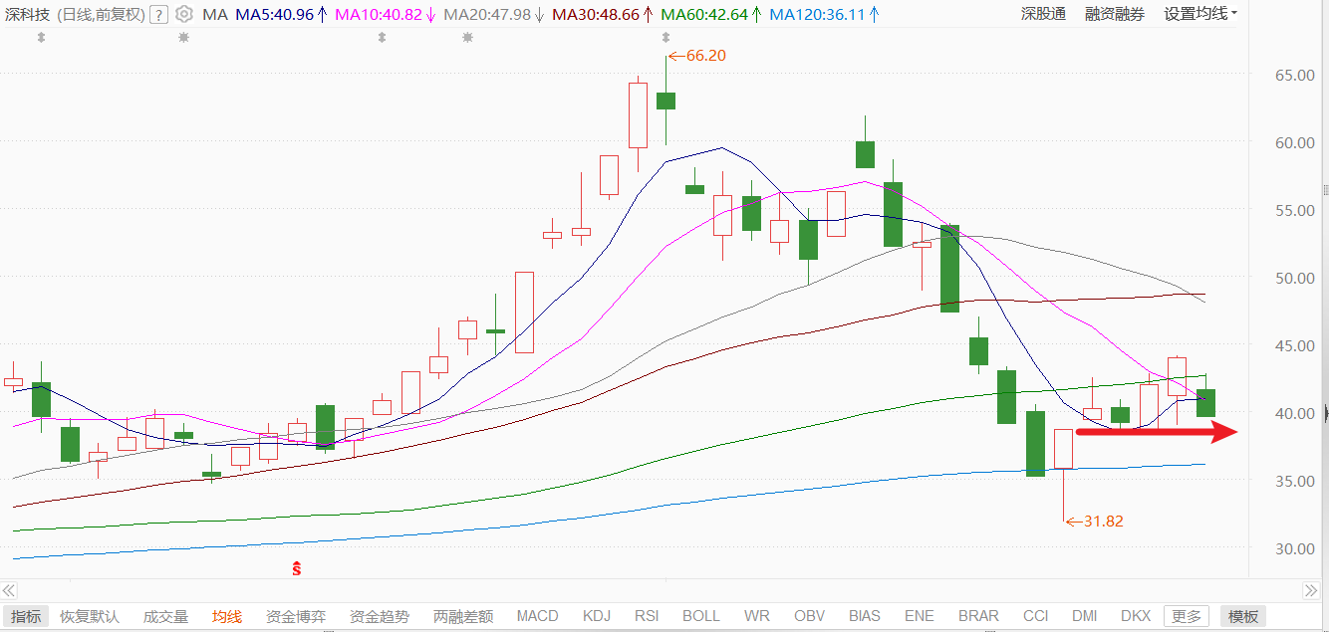
Task: Open the 设置均线 dropdown
Action: [1200, 14]
